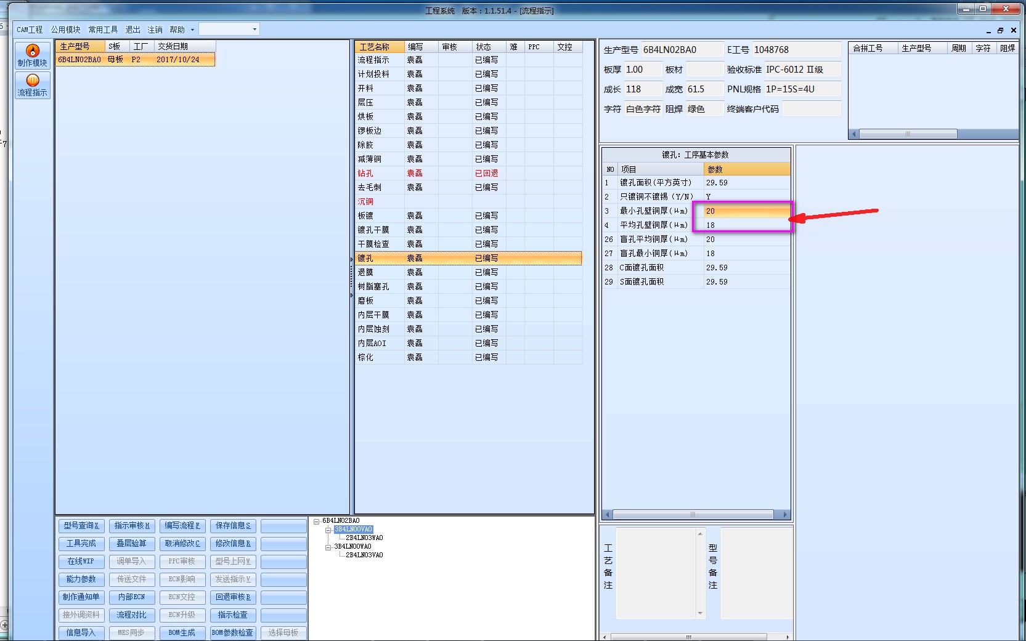The height and width of the screenshot is (641, 1026).
Task: Select the 计划投料 process row
Action: click(x=468, y=75)
